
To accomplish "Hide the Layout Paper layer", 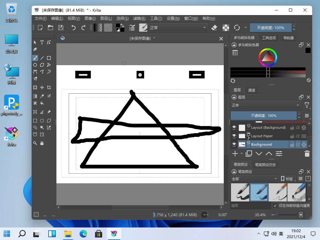I will pos(234,136).
